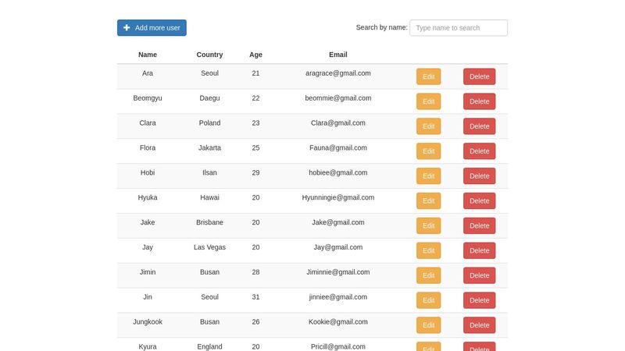This screenshot has width=625, height=351.
Task: Click the Name column header
Action: (148, 55)
